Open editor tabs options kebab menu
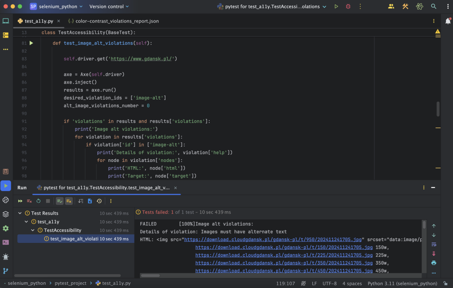 coord(434,21)
